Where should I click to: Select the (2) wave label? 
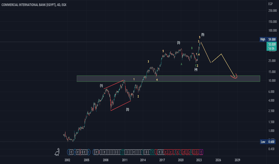click(x=128, y=109)
